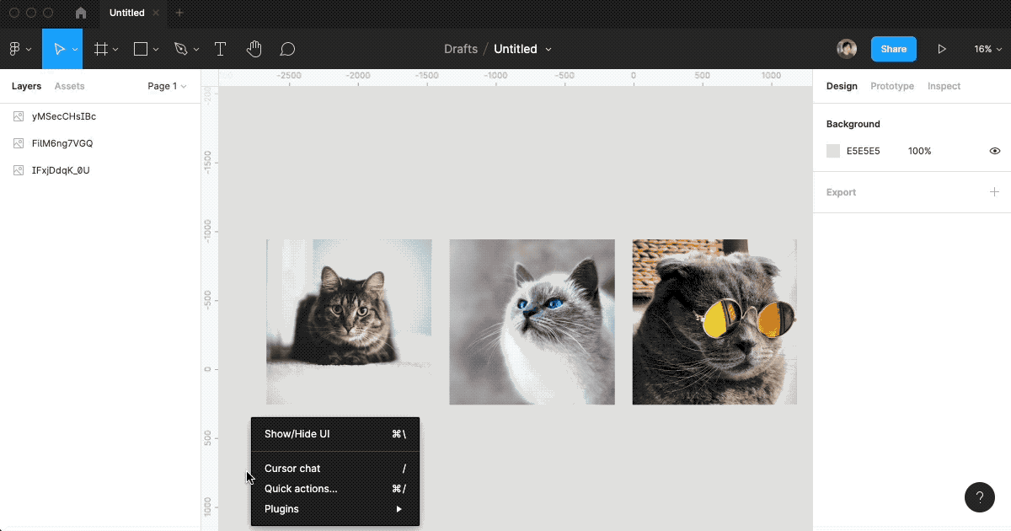
Task: Select the Text tool
Action: (x=220, y=49)
